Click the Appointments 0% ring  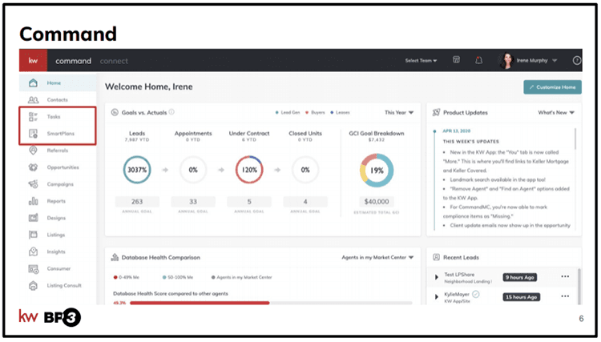pyautogui.click(x=193, y=170)
